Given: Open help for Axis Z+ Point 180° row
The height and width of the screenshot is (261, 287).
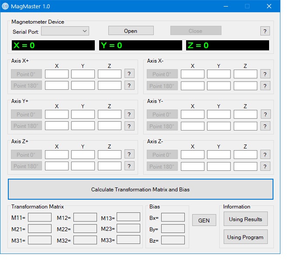Looking at the screenshot, I should (x=129, y=166).
